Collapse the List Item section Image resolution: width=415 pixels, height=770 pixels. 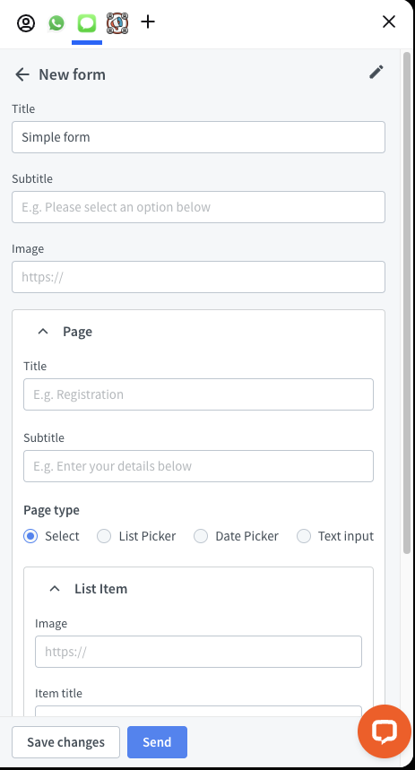(55, 588)
